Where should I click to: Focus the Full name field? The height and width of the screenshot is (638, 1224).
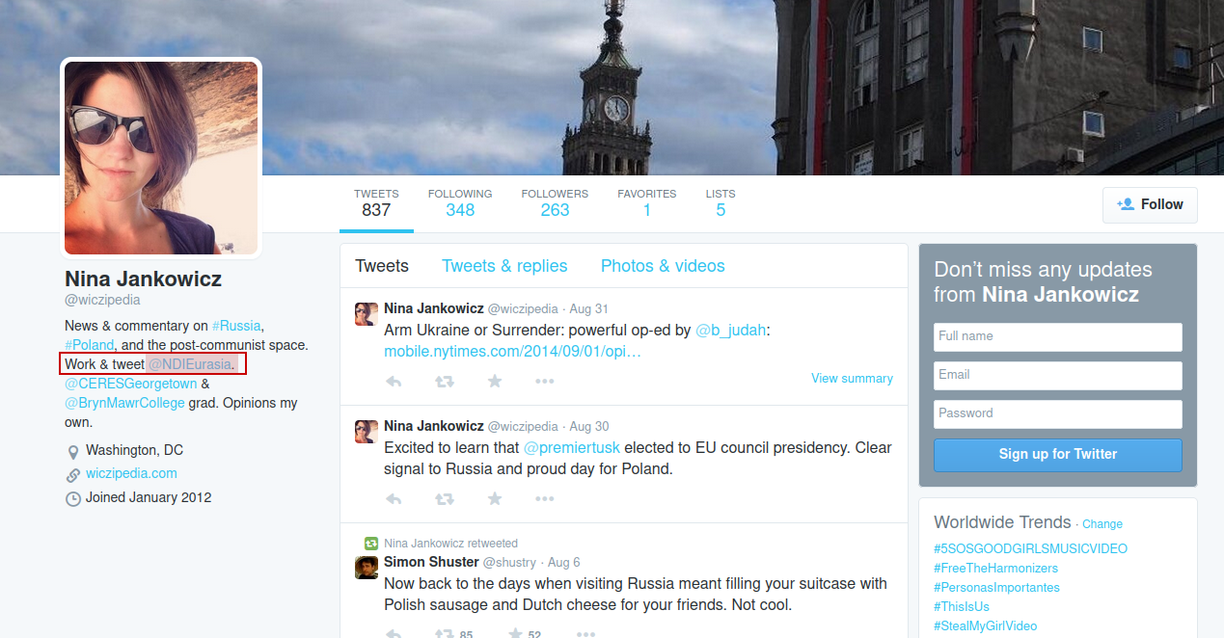(x=1058, y=336)
